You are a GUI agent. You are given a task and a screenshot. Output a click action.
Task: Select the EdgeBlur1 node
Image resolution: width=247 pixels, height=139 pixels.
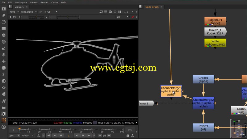[215, 21]
